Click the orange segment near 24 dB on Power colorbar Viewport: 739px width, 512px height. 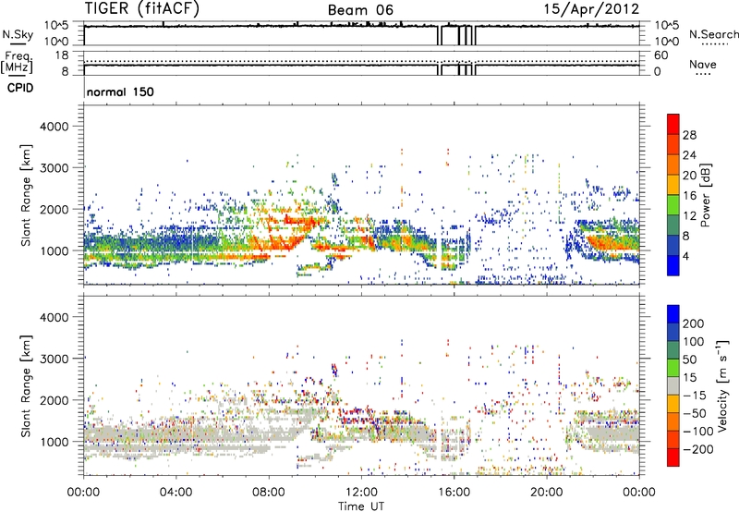pos(673,165)
